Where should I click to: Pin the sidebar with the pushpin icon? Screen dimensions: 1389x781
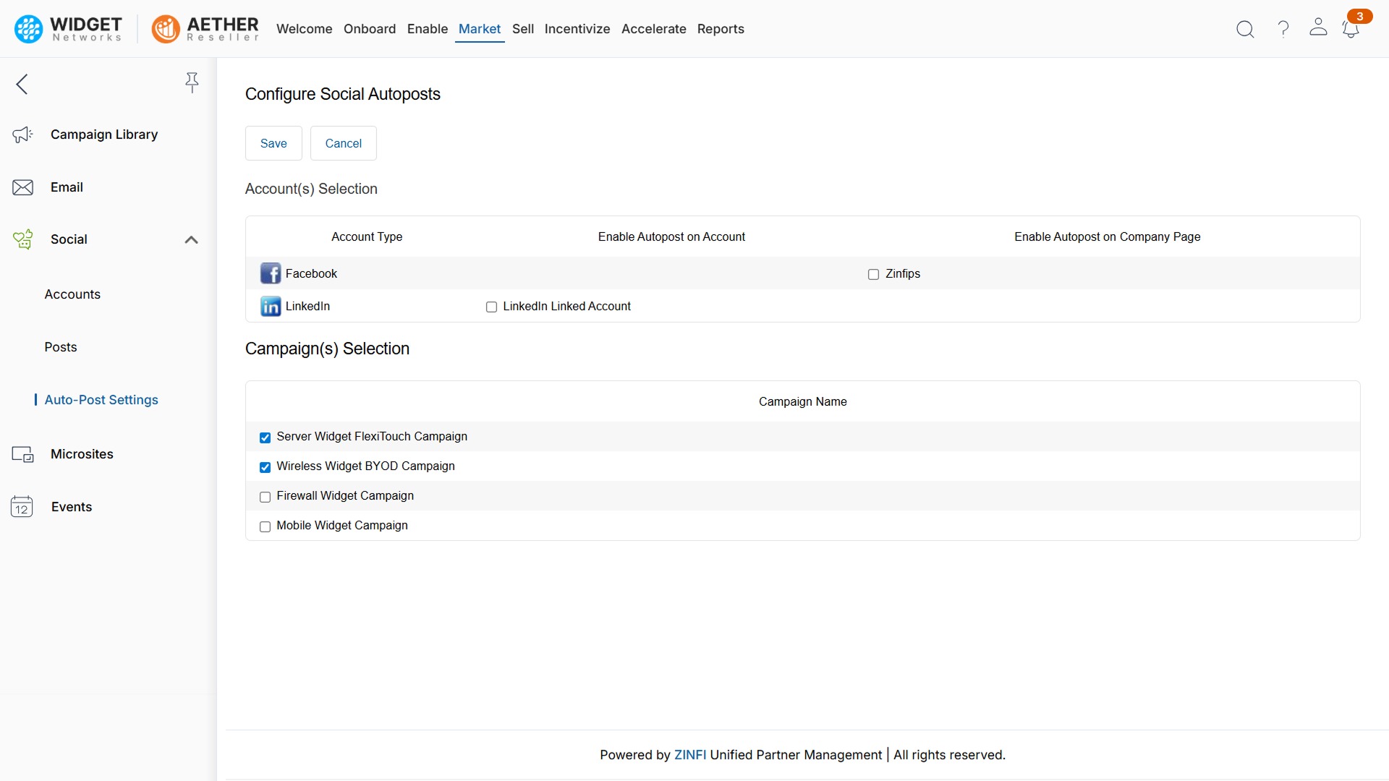[192, 82]
